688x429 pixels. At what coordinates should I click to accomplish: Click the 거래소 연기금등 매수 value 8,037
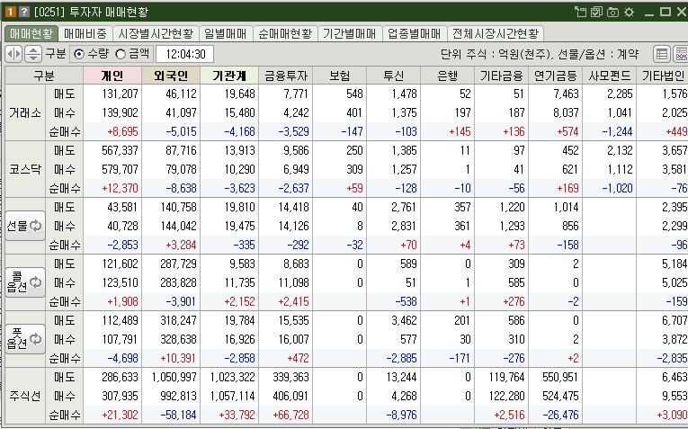(566, 112)
